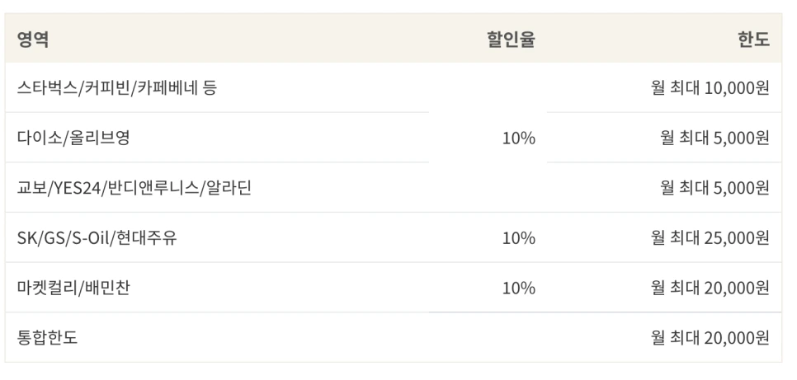Select the 다이소/올리브영 cell
797x380 pixels.
(73, 138)
